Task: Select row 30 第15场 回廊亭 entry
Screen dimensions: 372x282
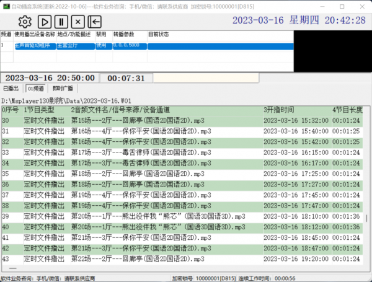Action: 124,120
